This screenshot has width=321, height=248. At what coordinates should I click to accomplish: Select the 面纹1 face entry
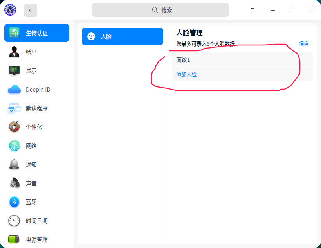pyautogui.click(x=184, y=59)
